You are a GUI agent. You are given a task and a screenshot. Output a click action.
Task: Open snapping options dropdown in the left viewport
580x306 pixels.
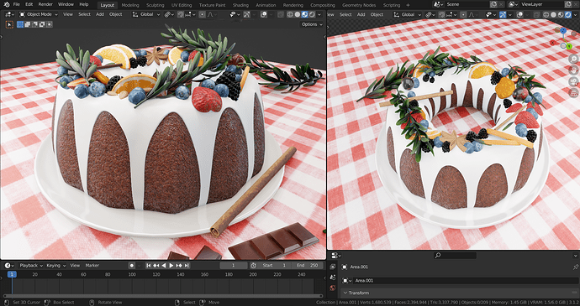pyautogui.click(x=190, y=14)
